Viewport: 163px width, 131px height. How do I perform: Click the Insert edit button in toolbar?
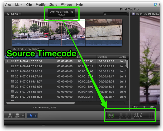10,116
